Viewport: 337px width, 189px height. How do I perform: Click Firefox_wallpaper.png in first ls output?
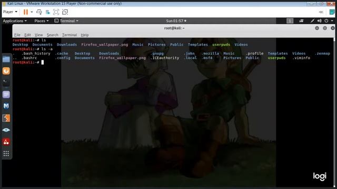pyautogui.click(x=104, y=45)
